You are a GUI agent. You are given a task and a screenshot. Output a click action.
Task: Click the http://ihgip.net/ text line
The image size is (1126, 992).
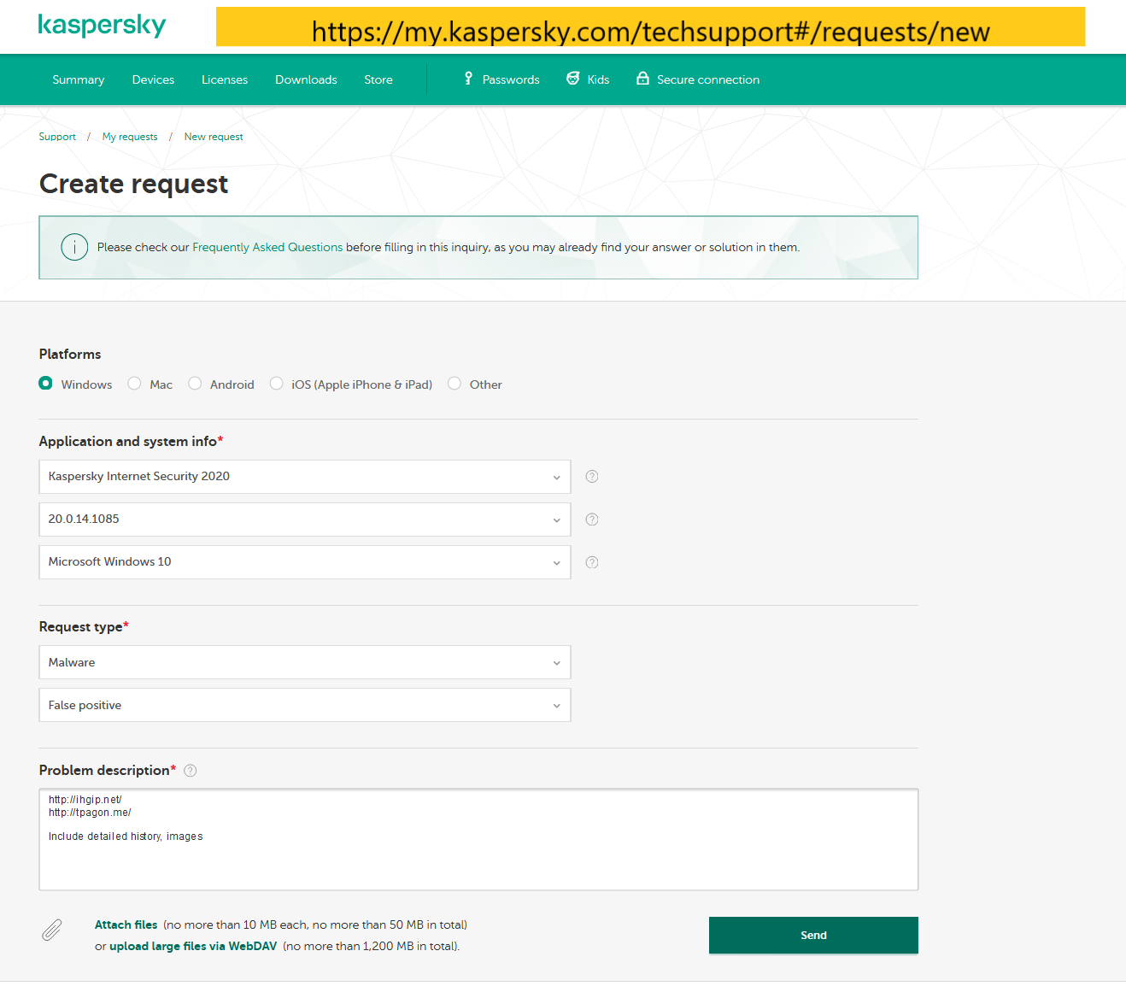tap(85, 800)
